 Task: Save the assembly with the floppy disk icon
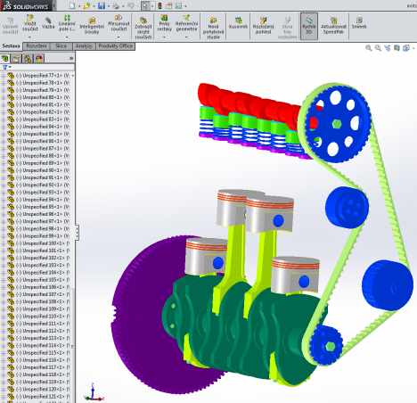(102, 5)
